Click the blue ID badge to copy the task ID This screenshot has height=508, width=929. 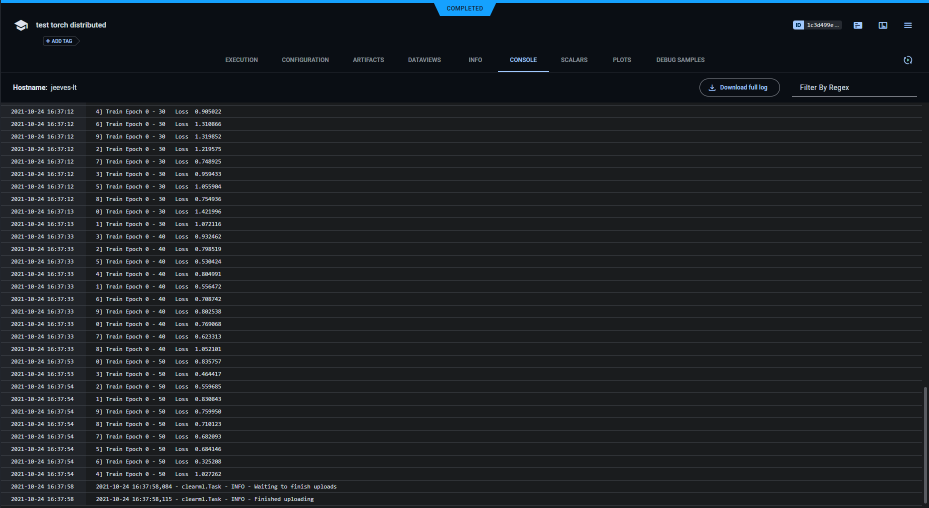[798, 25]
